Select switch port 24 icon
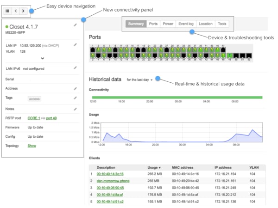The height and width of the screenshot is (208, 278). click(x=155, y=55)
